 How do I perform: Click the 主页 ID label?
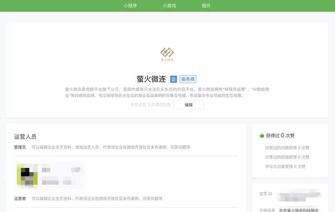pyautogui.click(x=265, y=194)
